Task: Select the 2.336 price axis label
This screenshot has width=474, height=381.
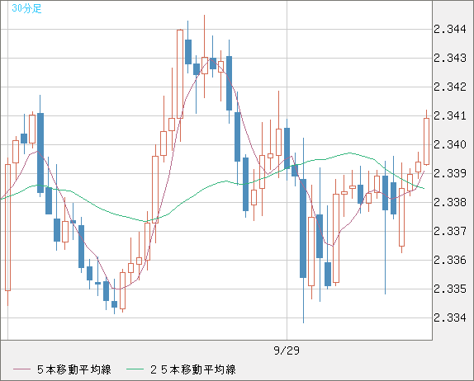Action: coord(450,260)
